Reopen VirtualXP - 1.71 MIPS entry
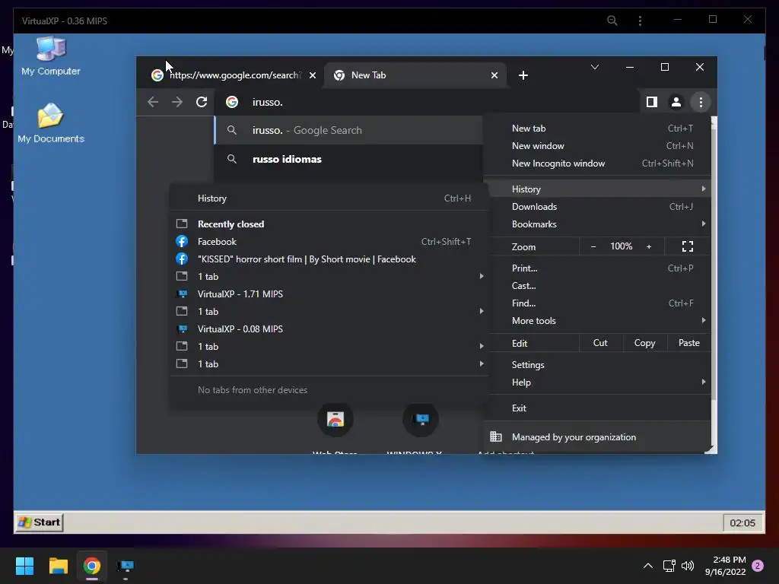Viewport: 779px width, 584px height. point(329,294)
